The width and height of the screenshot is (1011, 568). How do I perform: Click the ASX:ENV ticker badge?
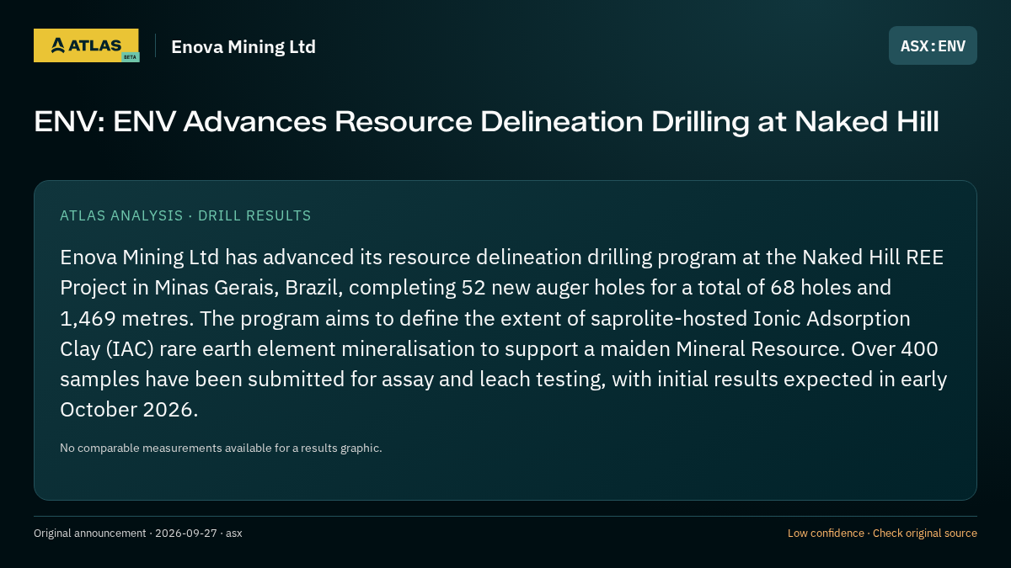point(933,45)
